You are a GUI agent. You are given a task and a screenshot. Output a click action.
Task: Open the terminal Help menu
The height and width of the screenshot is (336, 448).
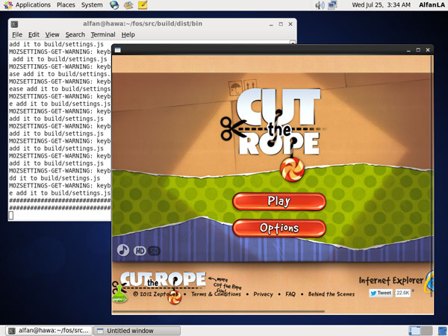click(128, 34)
